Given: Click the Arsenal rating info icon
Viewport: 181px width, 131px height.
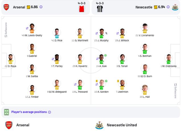Looking at the screenshot, I should coord(41,7).
